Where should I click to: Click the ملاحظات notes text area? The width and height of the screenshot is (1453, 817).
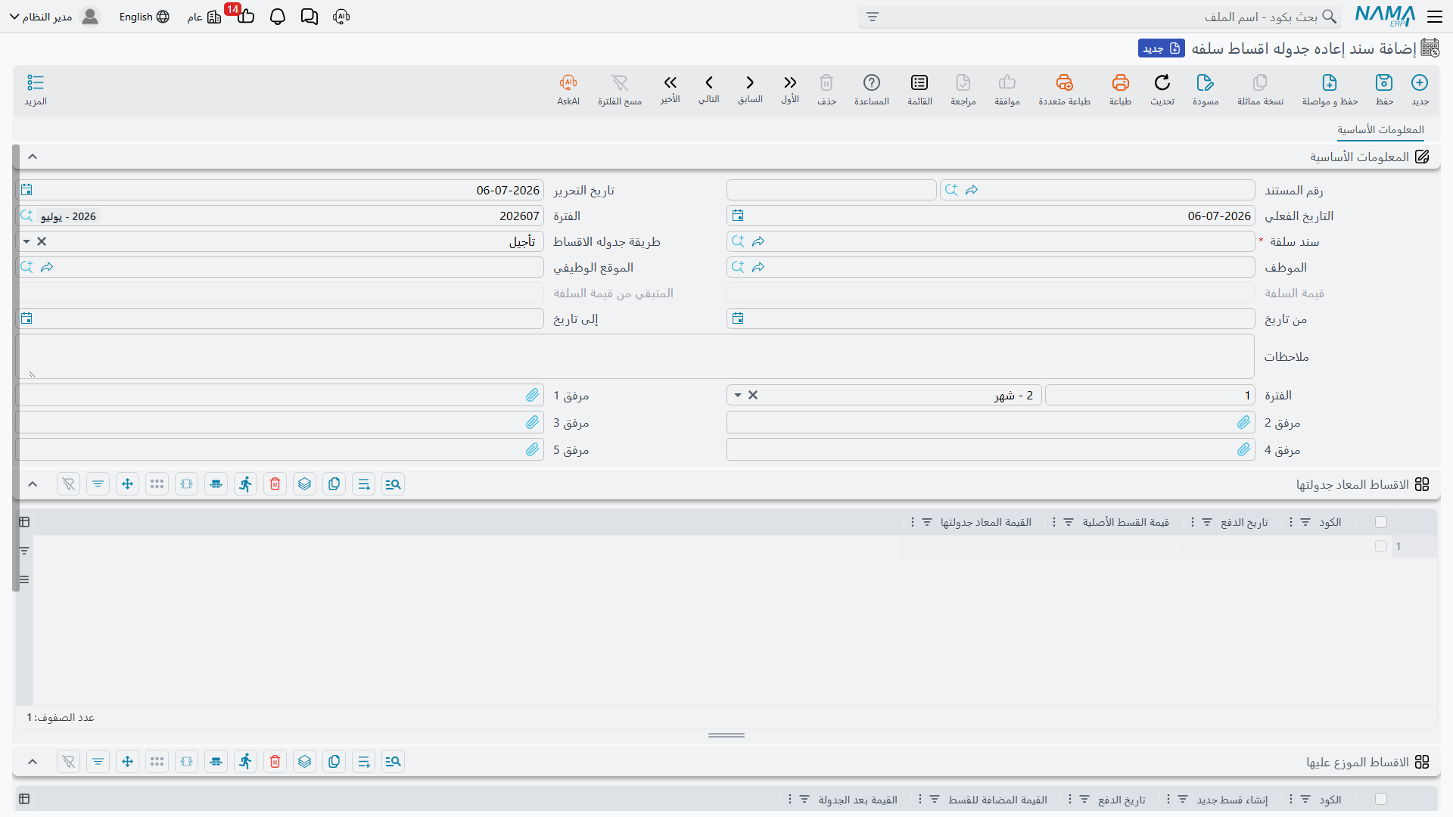point(636,356)
